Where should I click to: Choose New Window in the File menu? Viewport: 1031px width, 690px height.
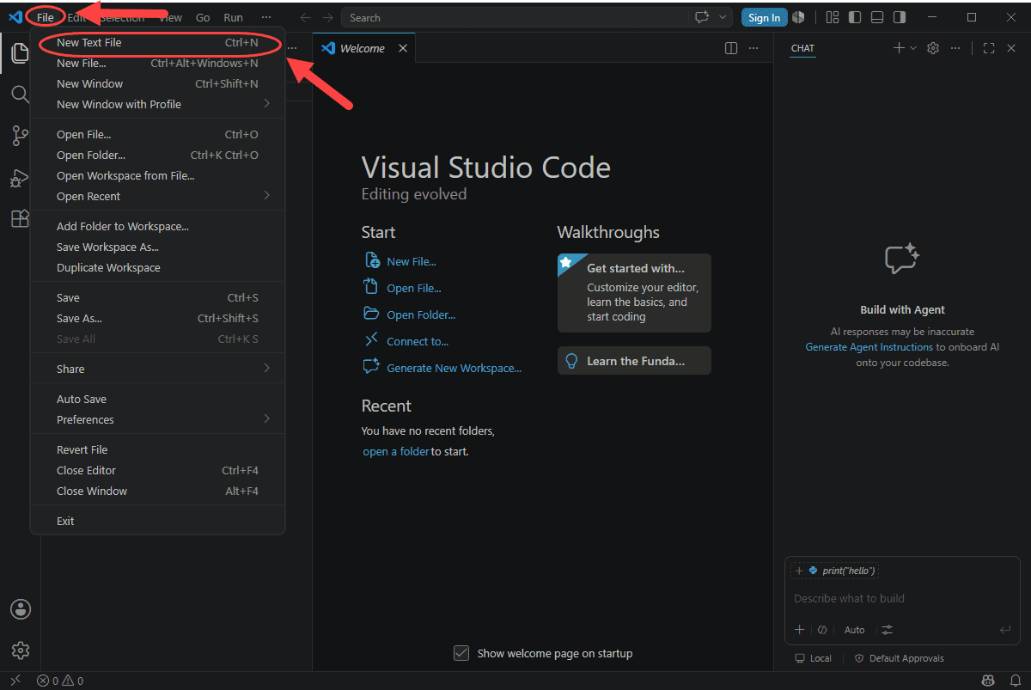pos(157,83)
